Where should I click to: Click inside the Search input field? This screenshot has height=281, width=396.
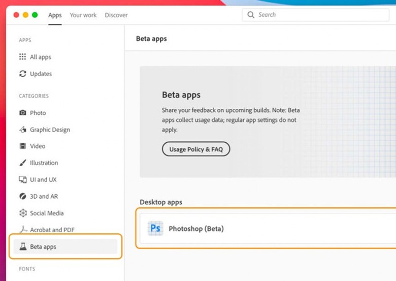click(320, 15)
